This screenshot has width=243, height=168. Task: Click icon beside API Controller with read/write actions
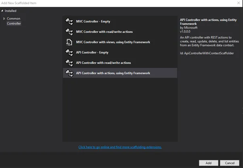[69, 63]
